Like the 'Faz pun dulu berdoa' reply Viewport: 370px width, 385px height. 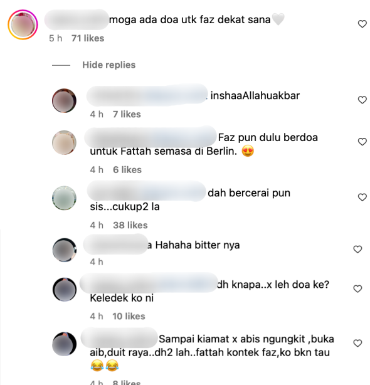click(x=362, y=142)
